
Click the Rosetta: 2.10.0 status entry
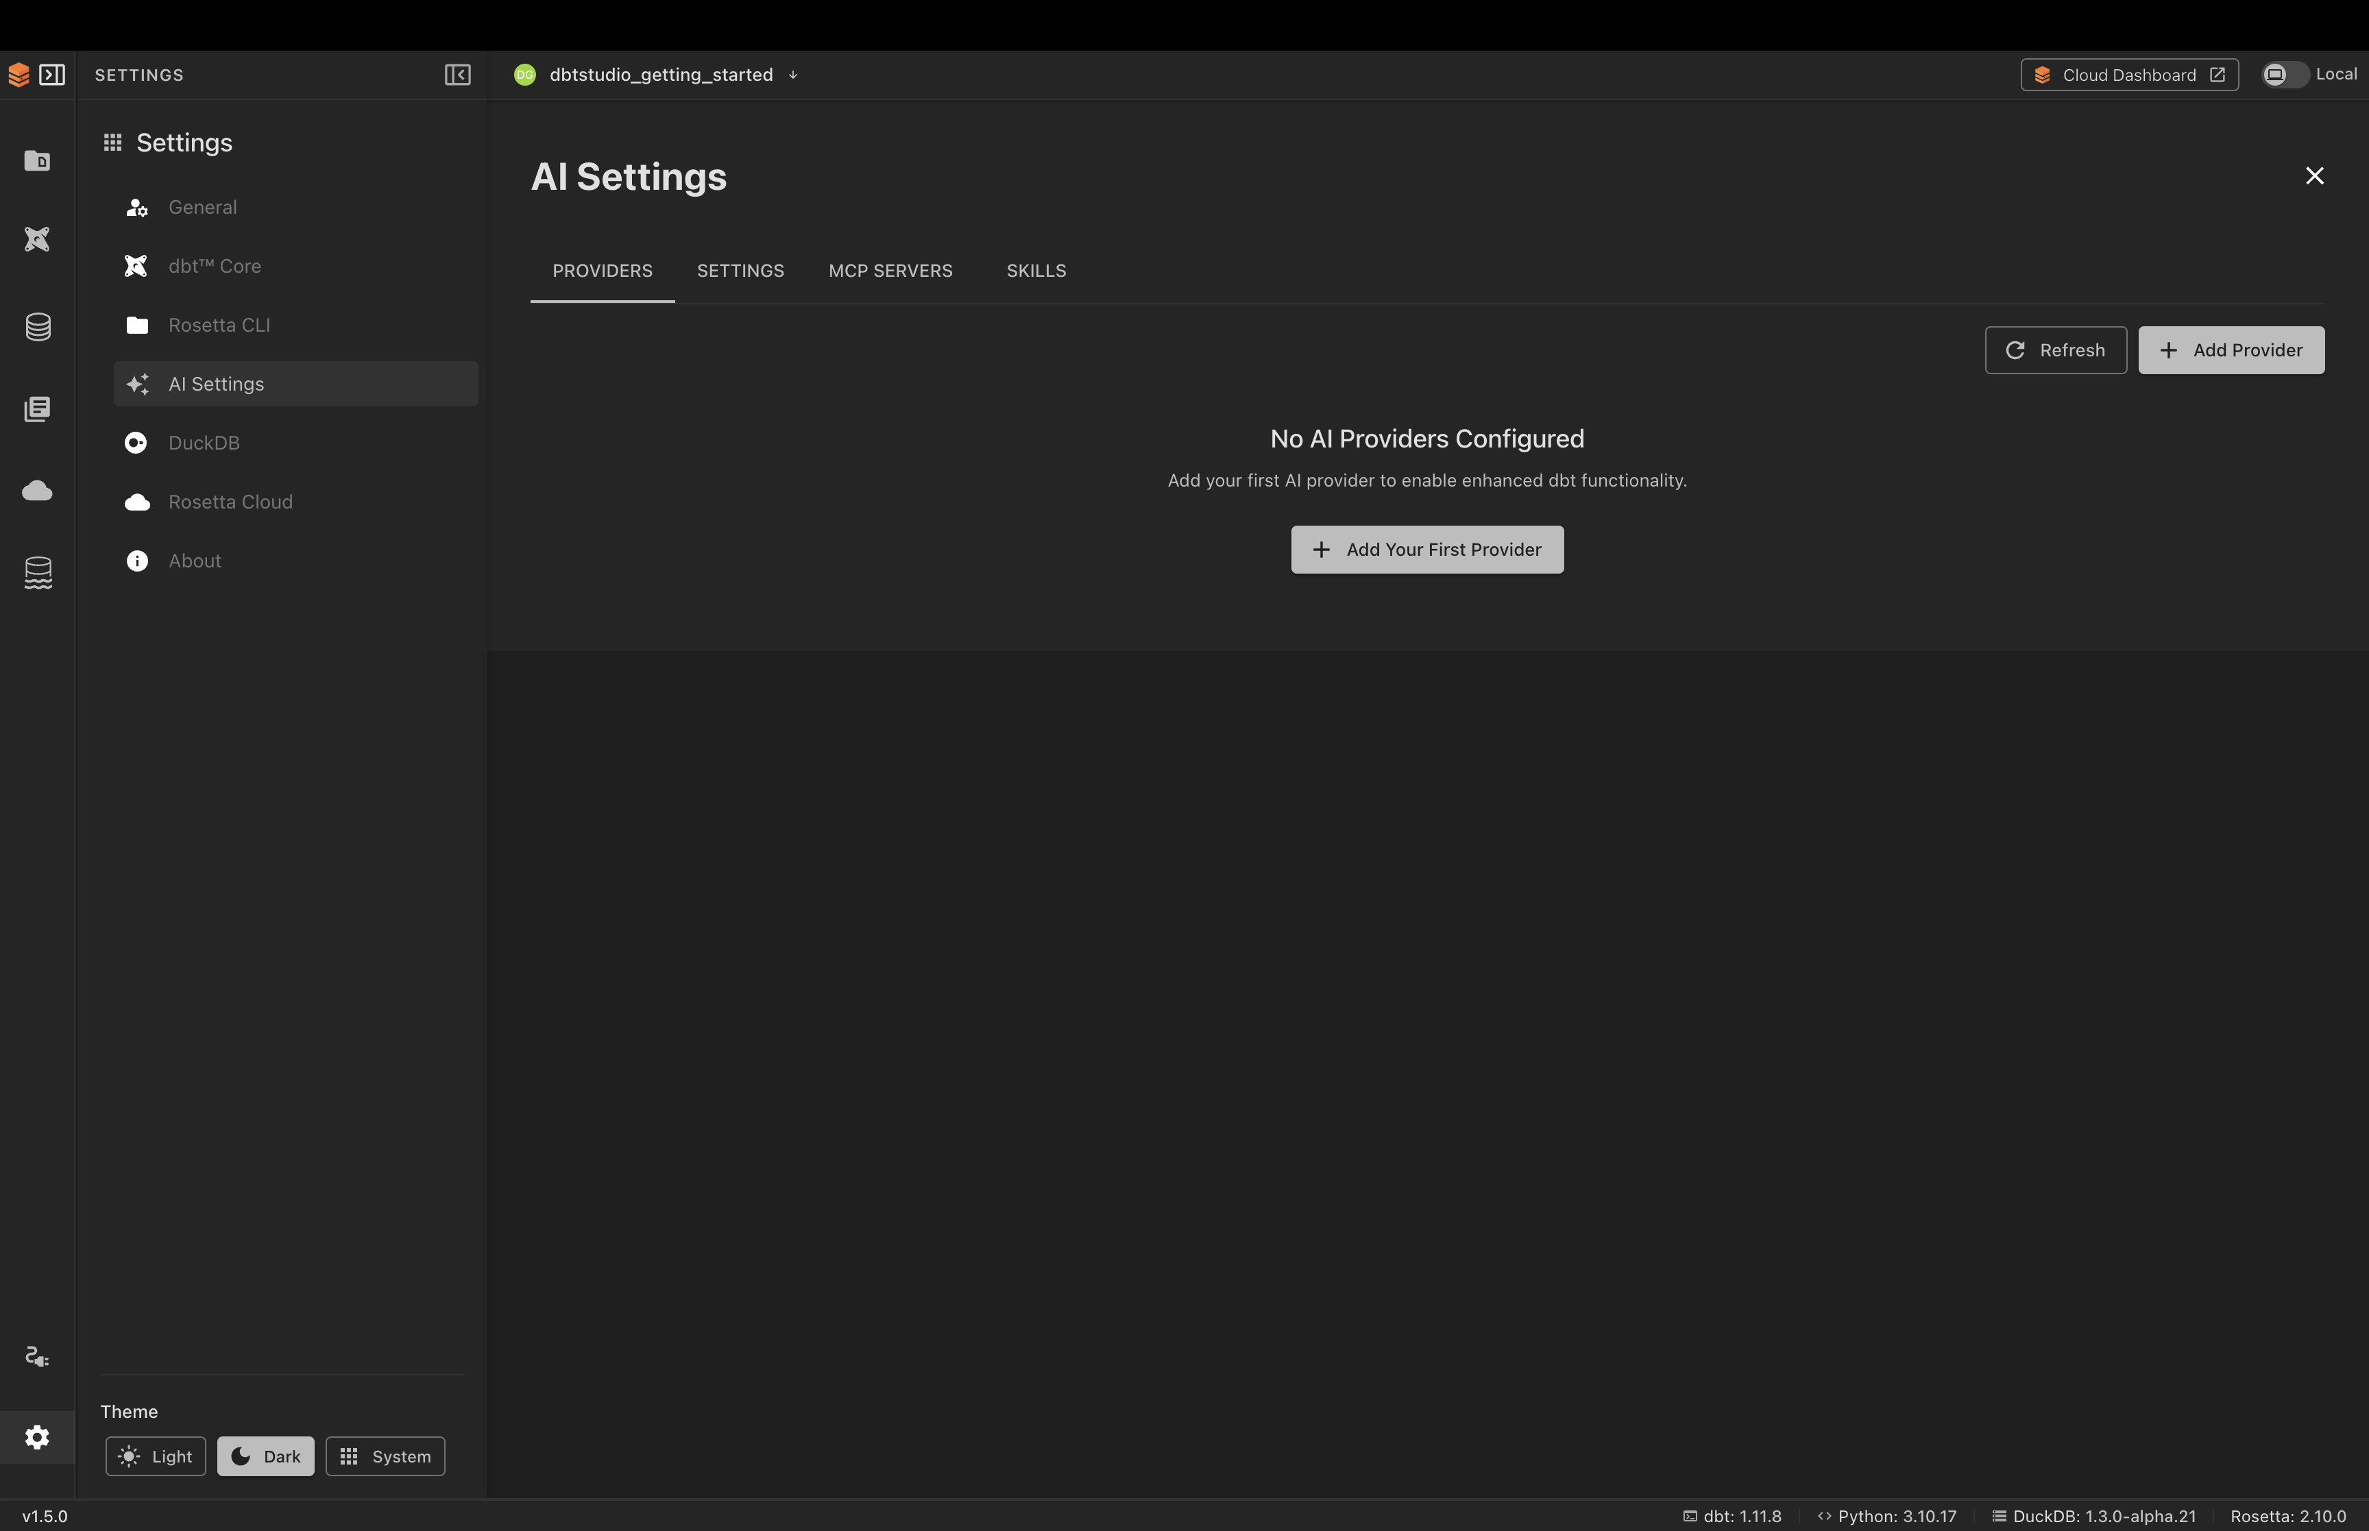[x=2289, y=1516]
